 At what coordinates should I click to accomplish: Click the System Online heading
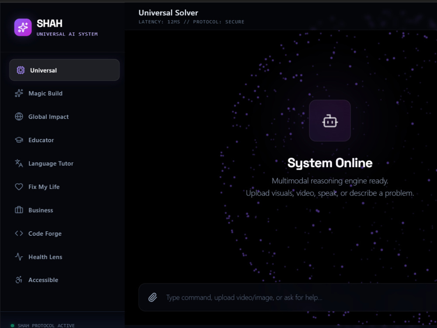coord(330,163)
